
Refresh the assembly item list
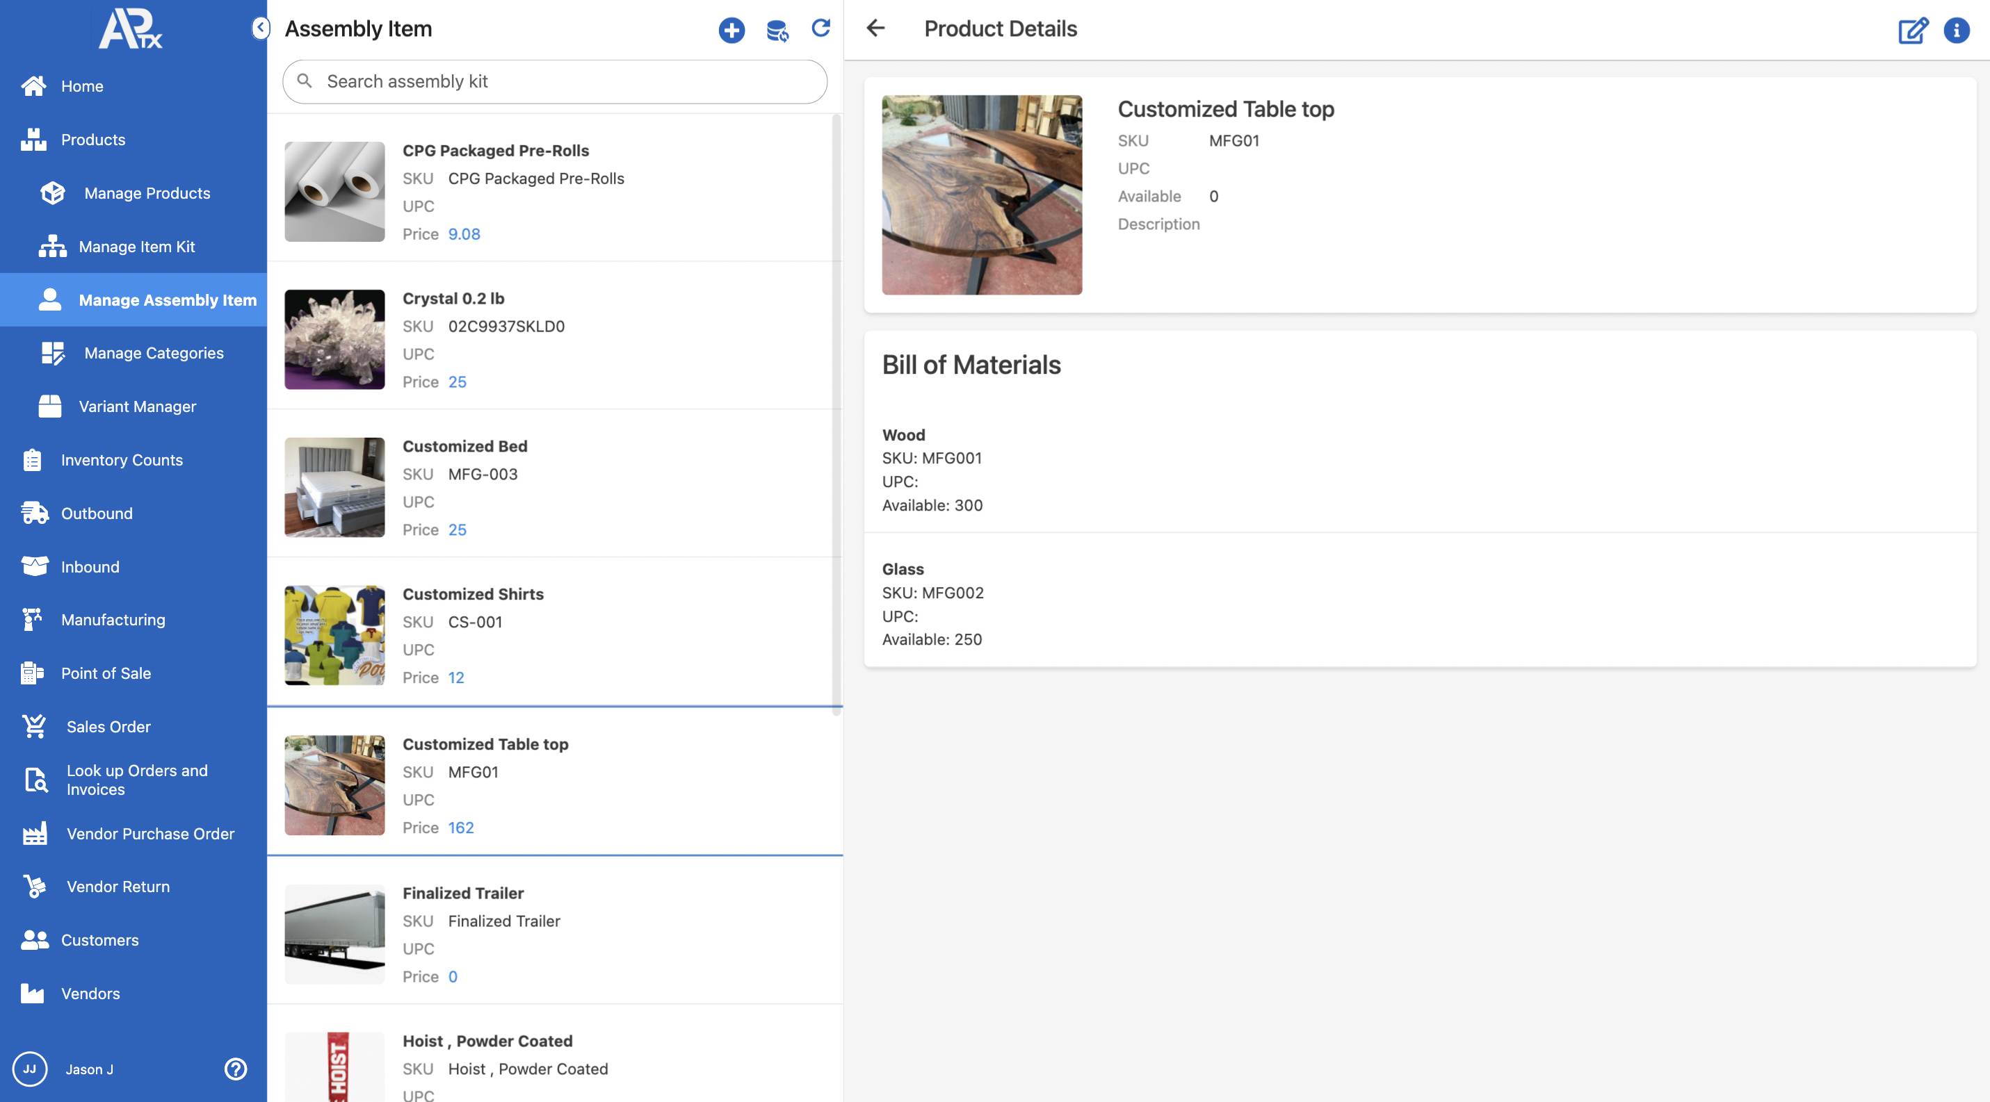(x=820, y=28)
